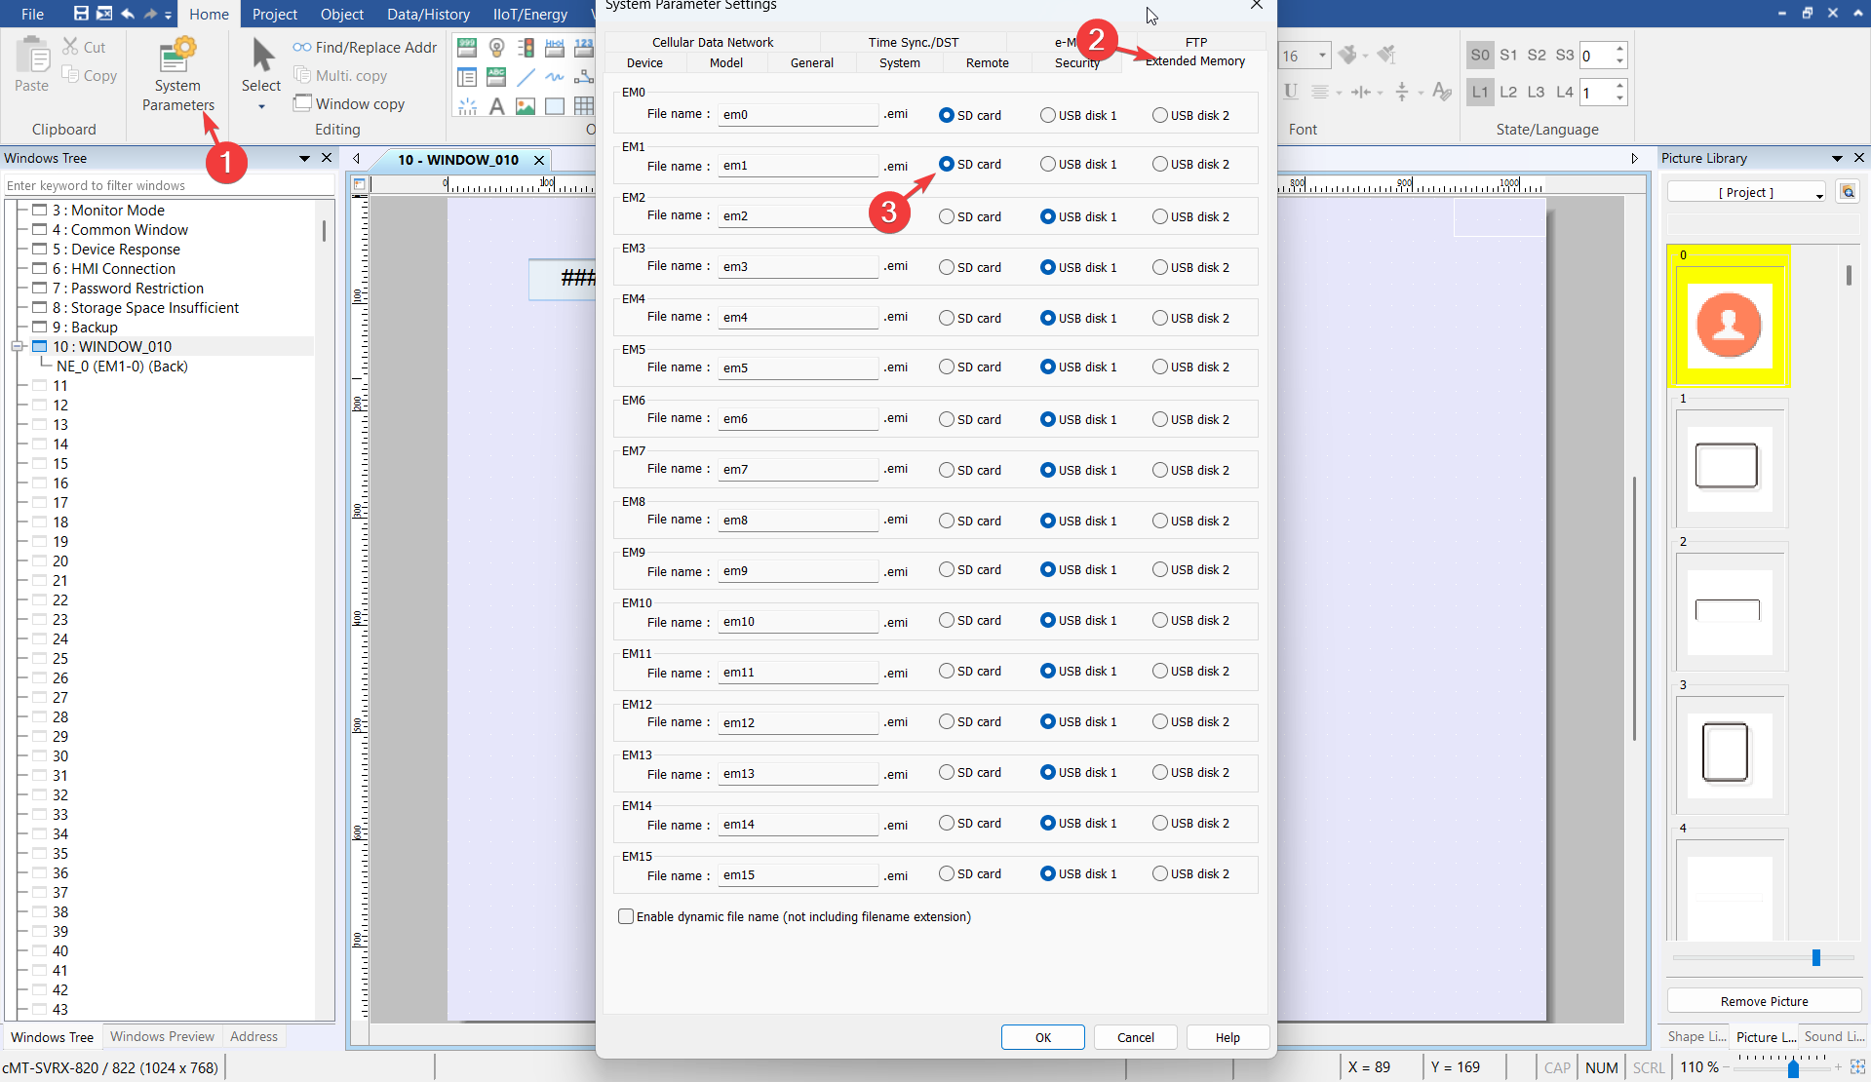
Task: Open the Project picture library dropdown
Action: click(x=1745, y=192)
